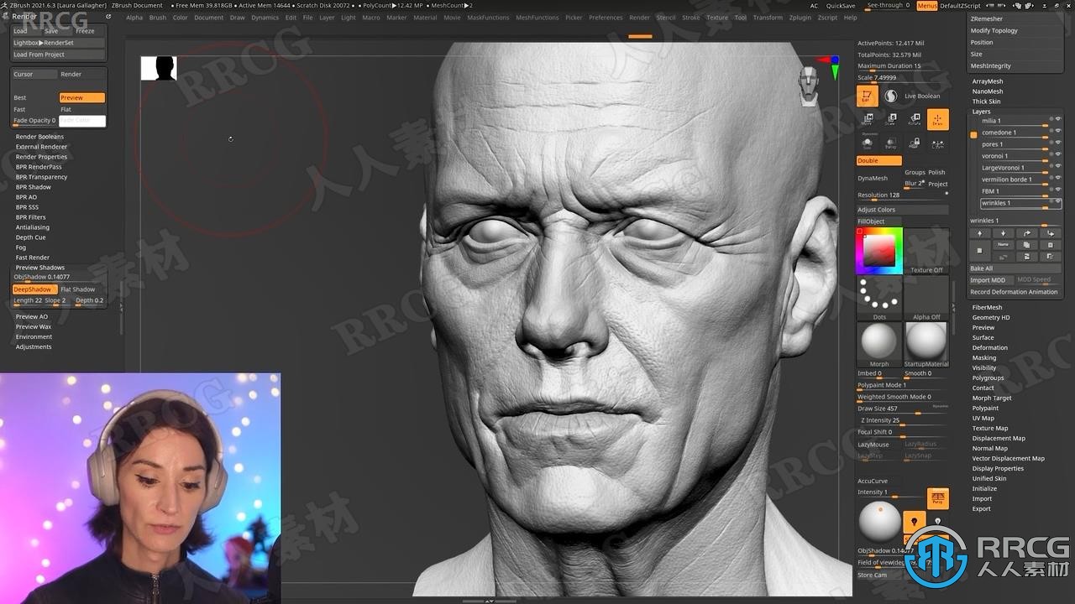Select the Rotate gizmo icon
Image resolution: width=1075 pixels, height=604 pixels.
tap(915, 119)
